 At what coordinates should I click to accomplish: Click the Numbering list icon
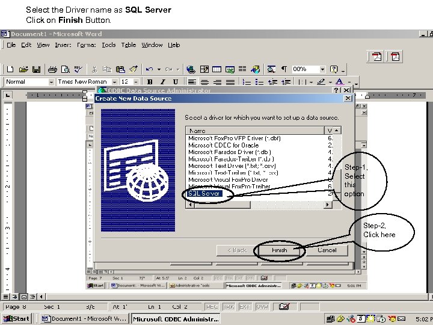247,82
